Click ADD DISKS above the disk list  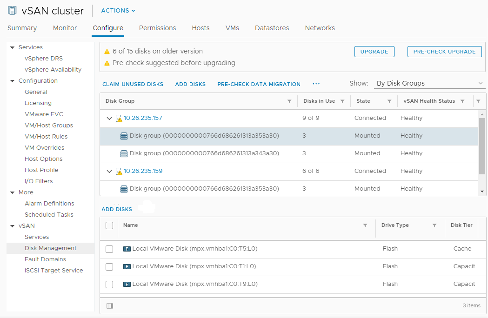[117, 209]
